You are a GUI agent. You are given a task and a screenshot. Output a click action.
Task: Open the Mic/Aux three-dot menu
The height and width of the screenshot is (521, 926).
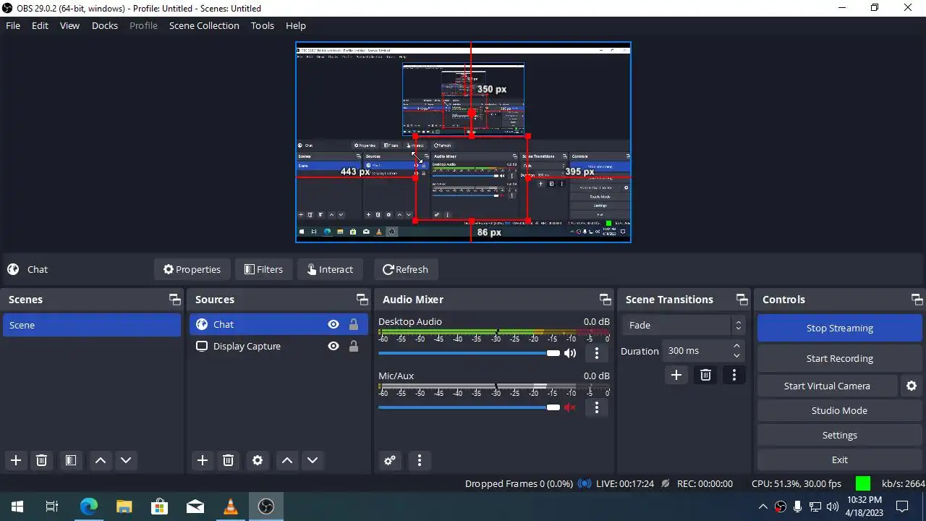pyautogui.click(x=597, y=407)
